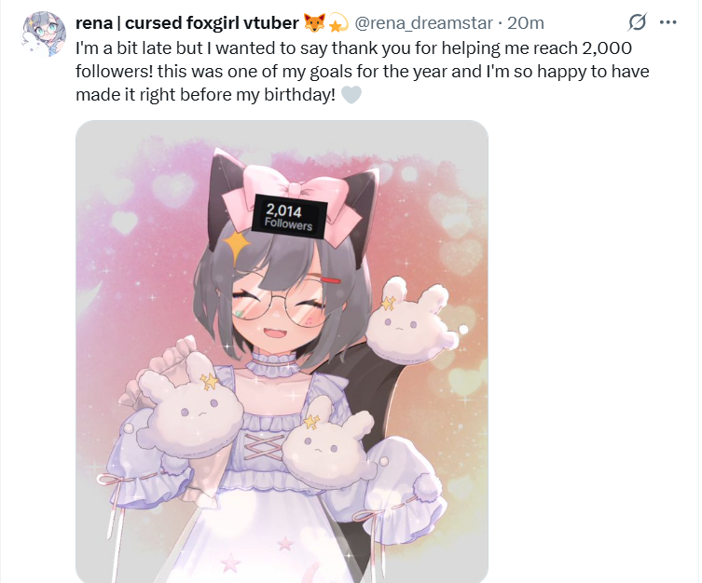
Task: Open the three-dot more options menu
Action: pyautogui.click(x=668, y=22)
